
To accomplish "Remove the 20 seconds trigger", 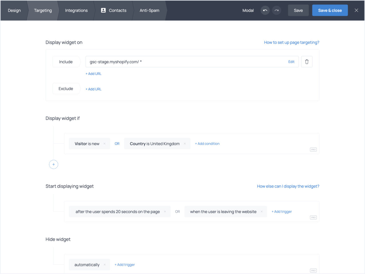I will (165, 211).
